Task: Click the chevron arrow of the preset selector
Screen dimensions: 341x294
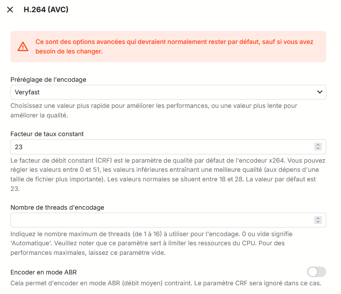Action: [320, 92]
